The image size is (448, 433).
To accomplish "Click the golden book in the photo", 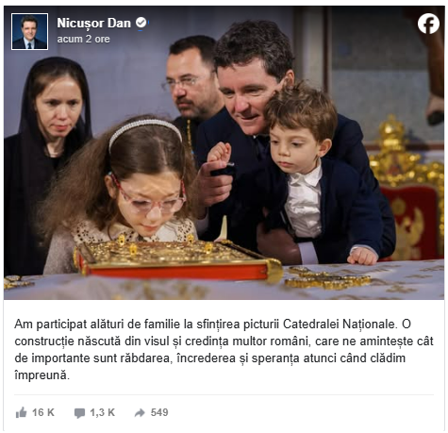I will click(177, 259).
